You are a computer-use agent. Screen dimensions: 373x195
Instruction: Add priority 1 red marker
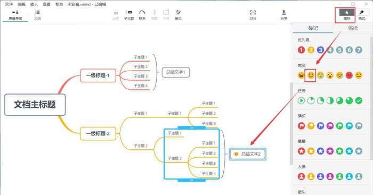pos(301,50)
